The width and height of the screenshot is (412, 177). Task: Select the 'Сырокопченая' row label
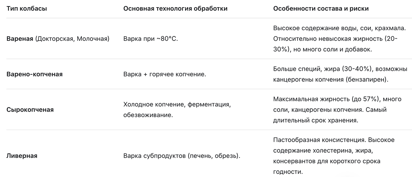click(x=30, y=110)
